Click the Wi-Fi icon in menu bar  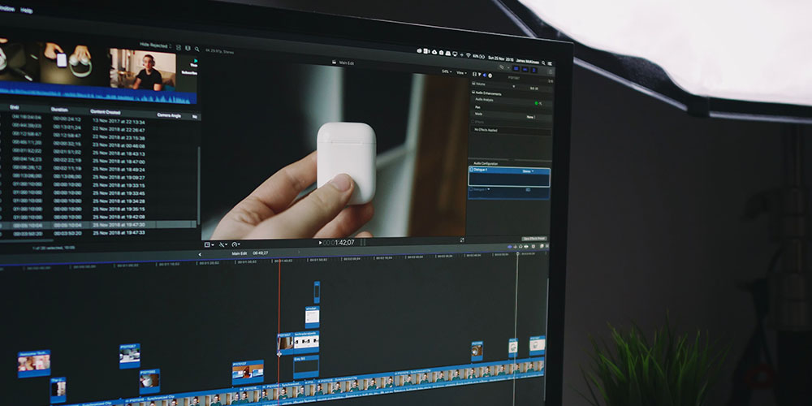469,55
